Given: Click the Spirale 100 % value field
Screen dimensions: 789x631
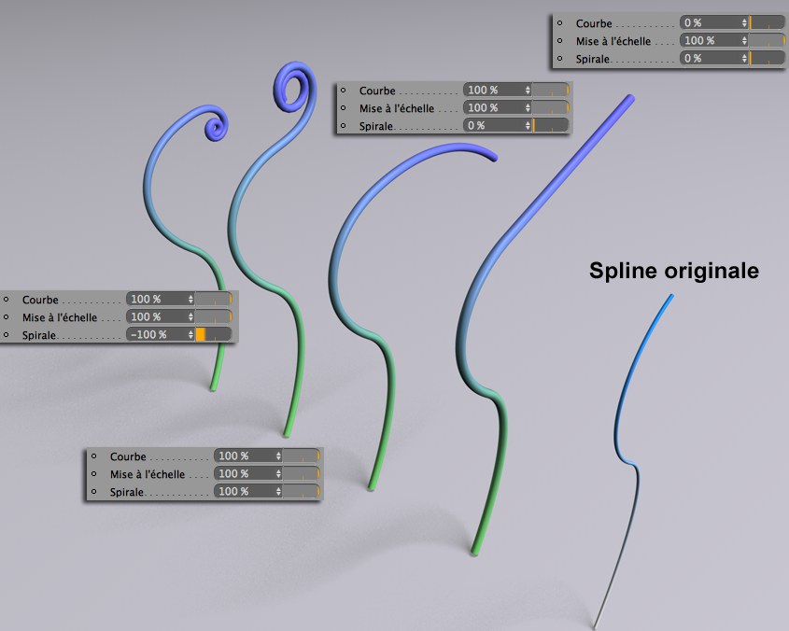Looking at the screenshot, I should point(245,491).
